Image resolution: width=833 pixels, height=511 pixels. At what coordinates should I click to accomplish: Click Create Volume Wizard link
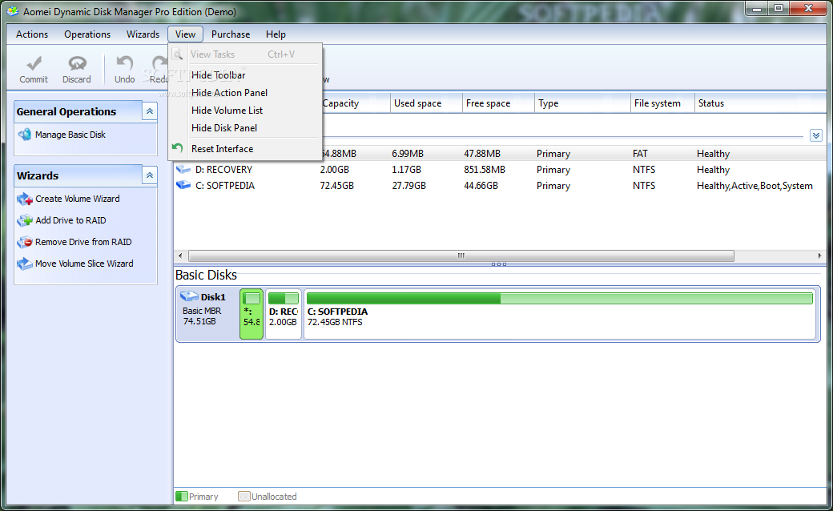pos(78,199)
